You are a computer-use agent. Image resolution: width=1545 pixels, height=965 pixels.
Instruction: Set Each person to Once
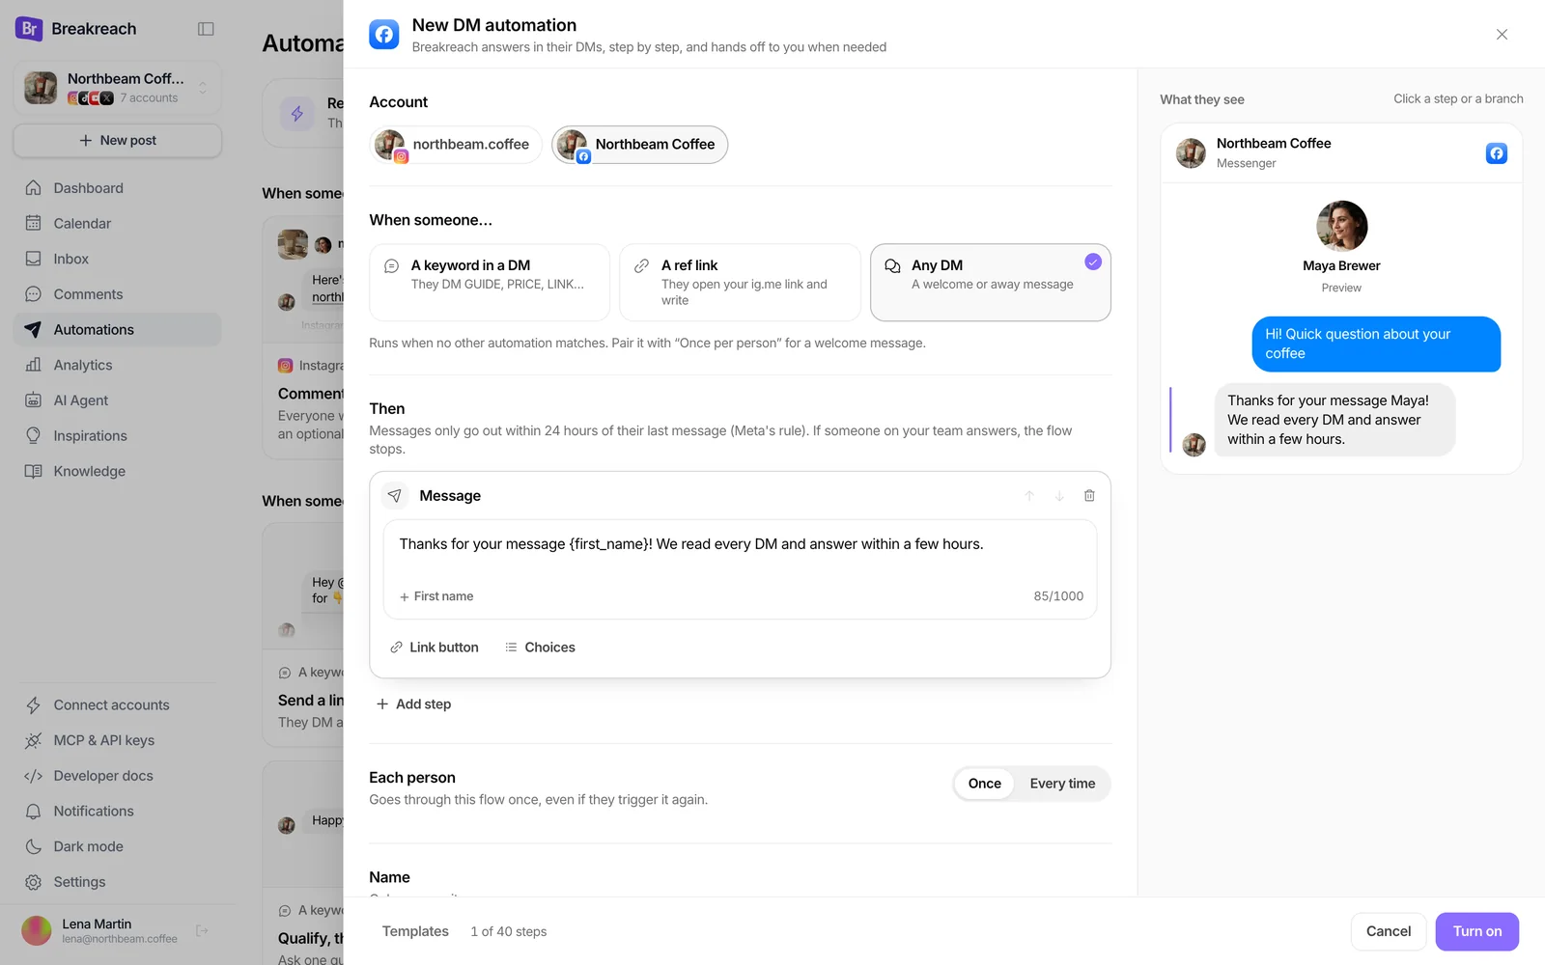984,784
